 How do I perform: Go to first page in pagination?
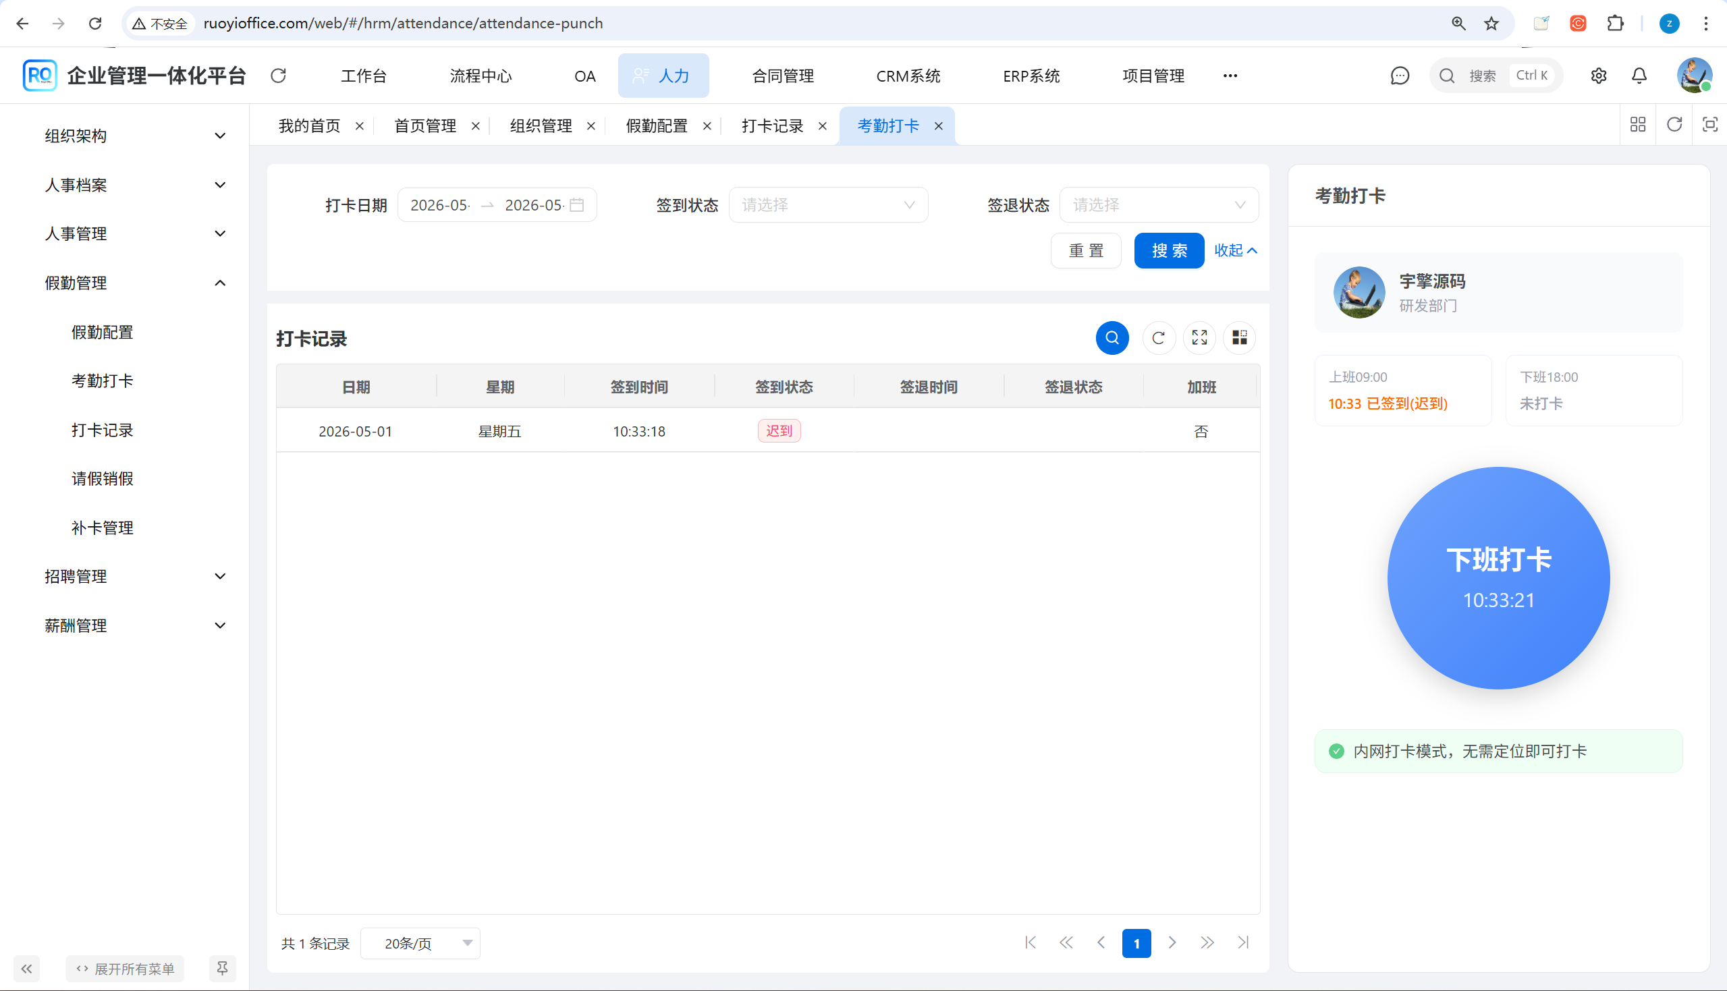coord(1031,942)
